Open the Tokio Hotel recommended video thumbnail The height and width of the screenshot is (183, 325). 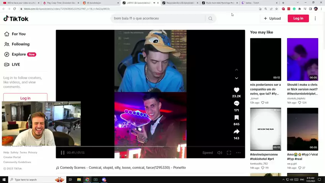(x=265, y=129)
